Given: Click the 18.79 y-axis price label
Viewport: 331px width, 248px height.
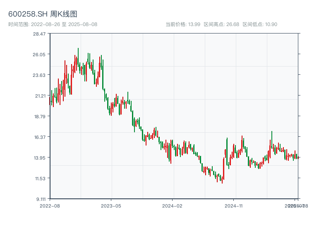Looking at the screenshot, I should [x=39, y=116].
